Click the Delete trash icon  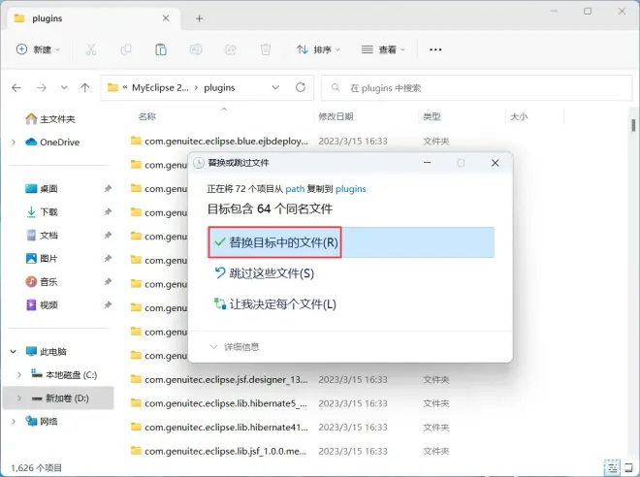[266, 49]
